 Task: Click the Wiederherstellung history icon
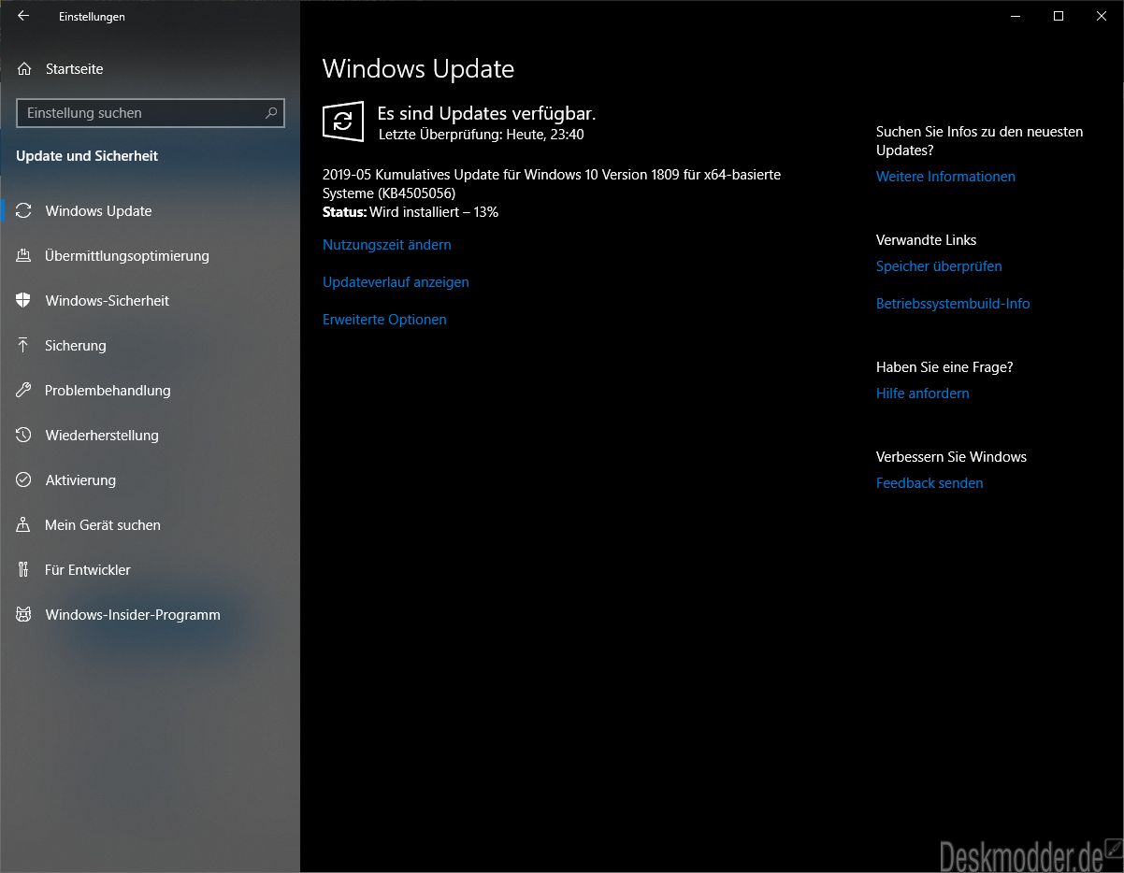(x=24, y=435)
